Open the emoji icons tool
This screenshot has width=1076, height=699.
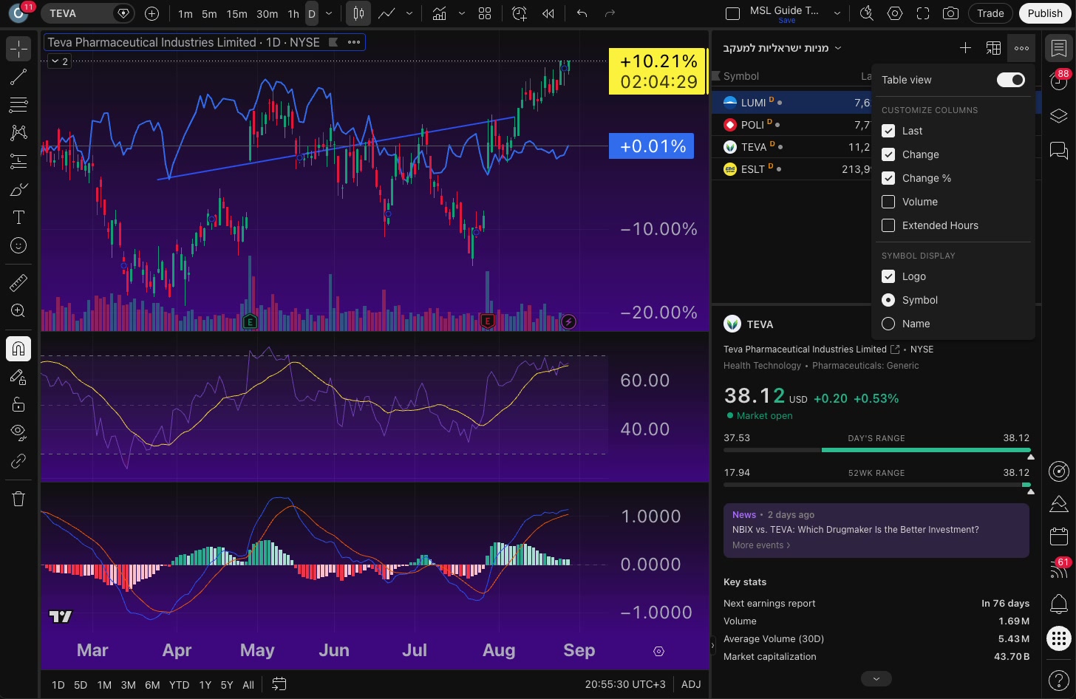tap(18, 245)
